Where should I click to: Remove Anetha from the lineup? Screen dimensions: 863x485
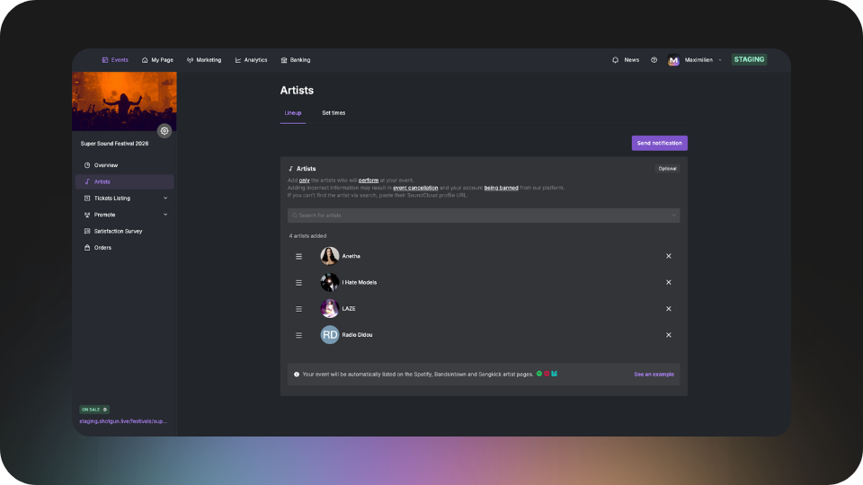coord(669,256)
